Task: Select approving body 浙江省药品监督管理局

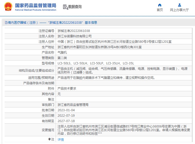Action: pos(73,105)
